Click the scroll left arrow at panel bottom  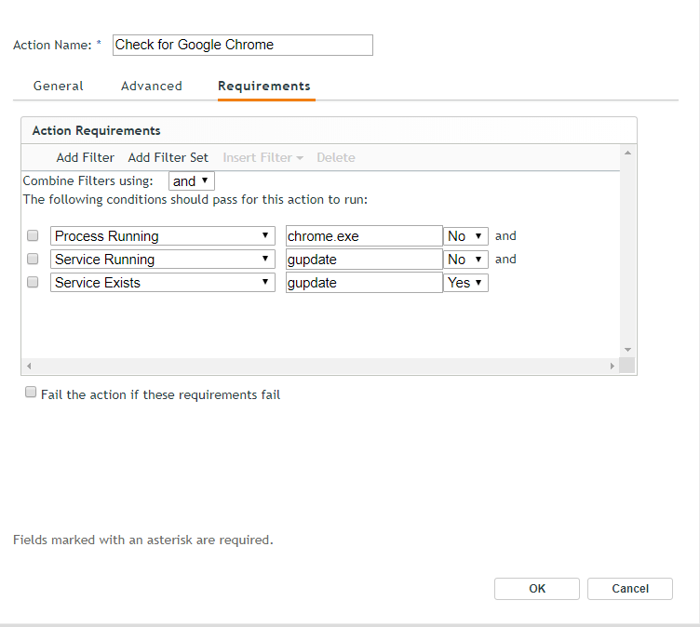coord(29,366)
